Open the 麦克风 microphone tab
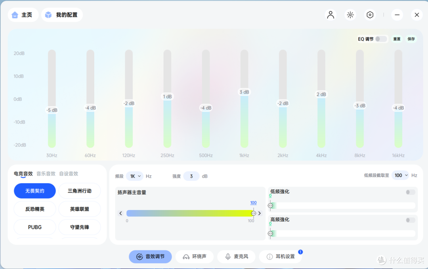Screen dimensions: 428x269 (x=236, y=256)
